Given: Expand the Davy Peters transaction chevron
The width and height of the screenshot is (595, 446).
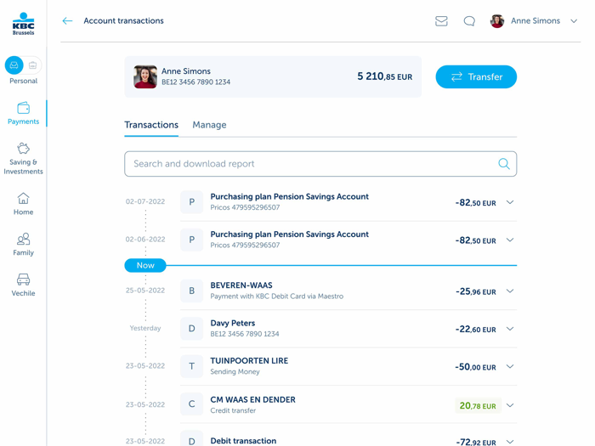Looking at the screenshot, I should click(x=510, y=329).
